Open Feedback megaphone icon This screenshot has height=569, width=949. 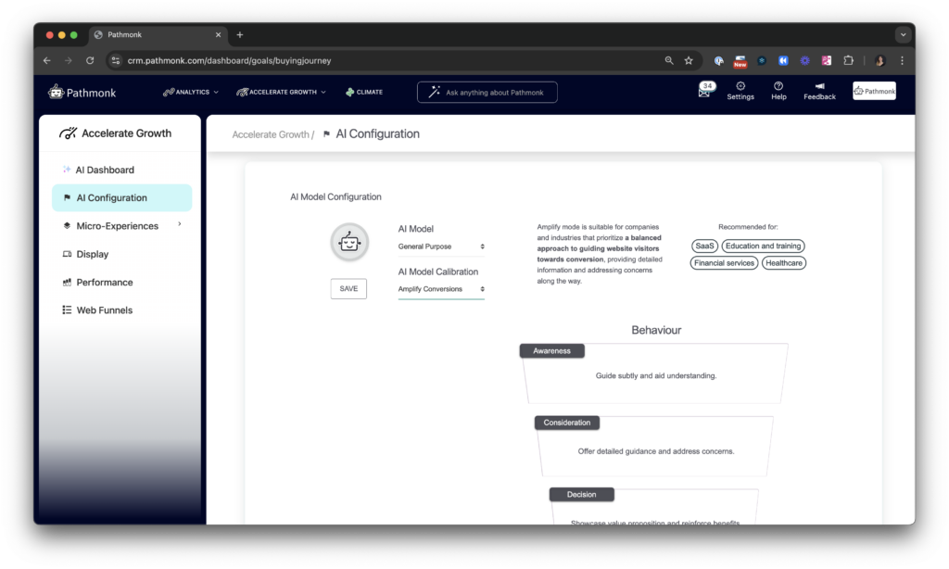pyautogui.click(x=819, y=87)
